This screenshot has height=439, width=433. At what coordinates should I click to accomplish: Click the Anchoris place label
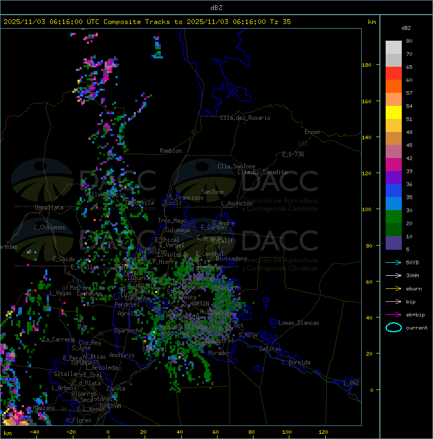122,355
